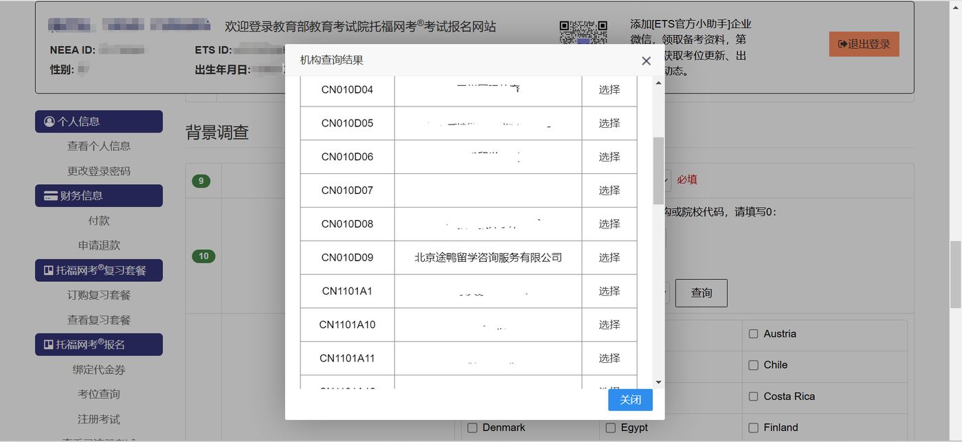Viewport: 962px width, 442px height.
Task: Choose 选择 for the CN1101A1 row
Action: (609, 291)
